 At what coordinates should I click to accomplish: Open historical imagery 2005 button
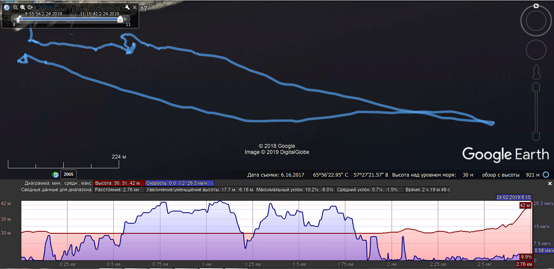click(x=69, y=175)
